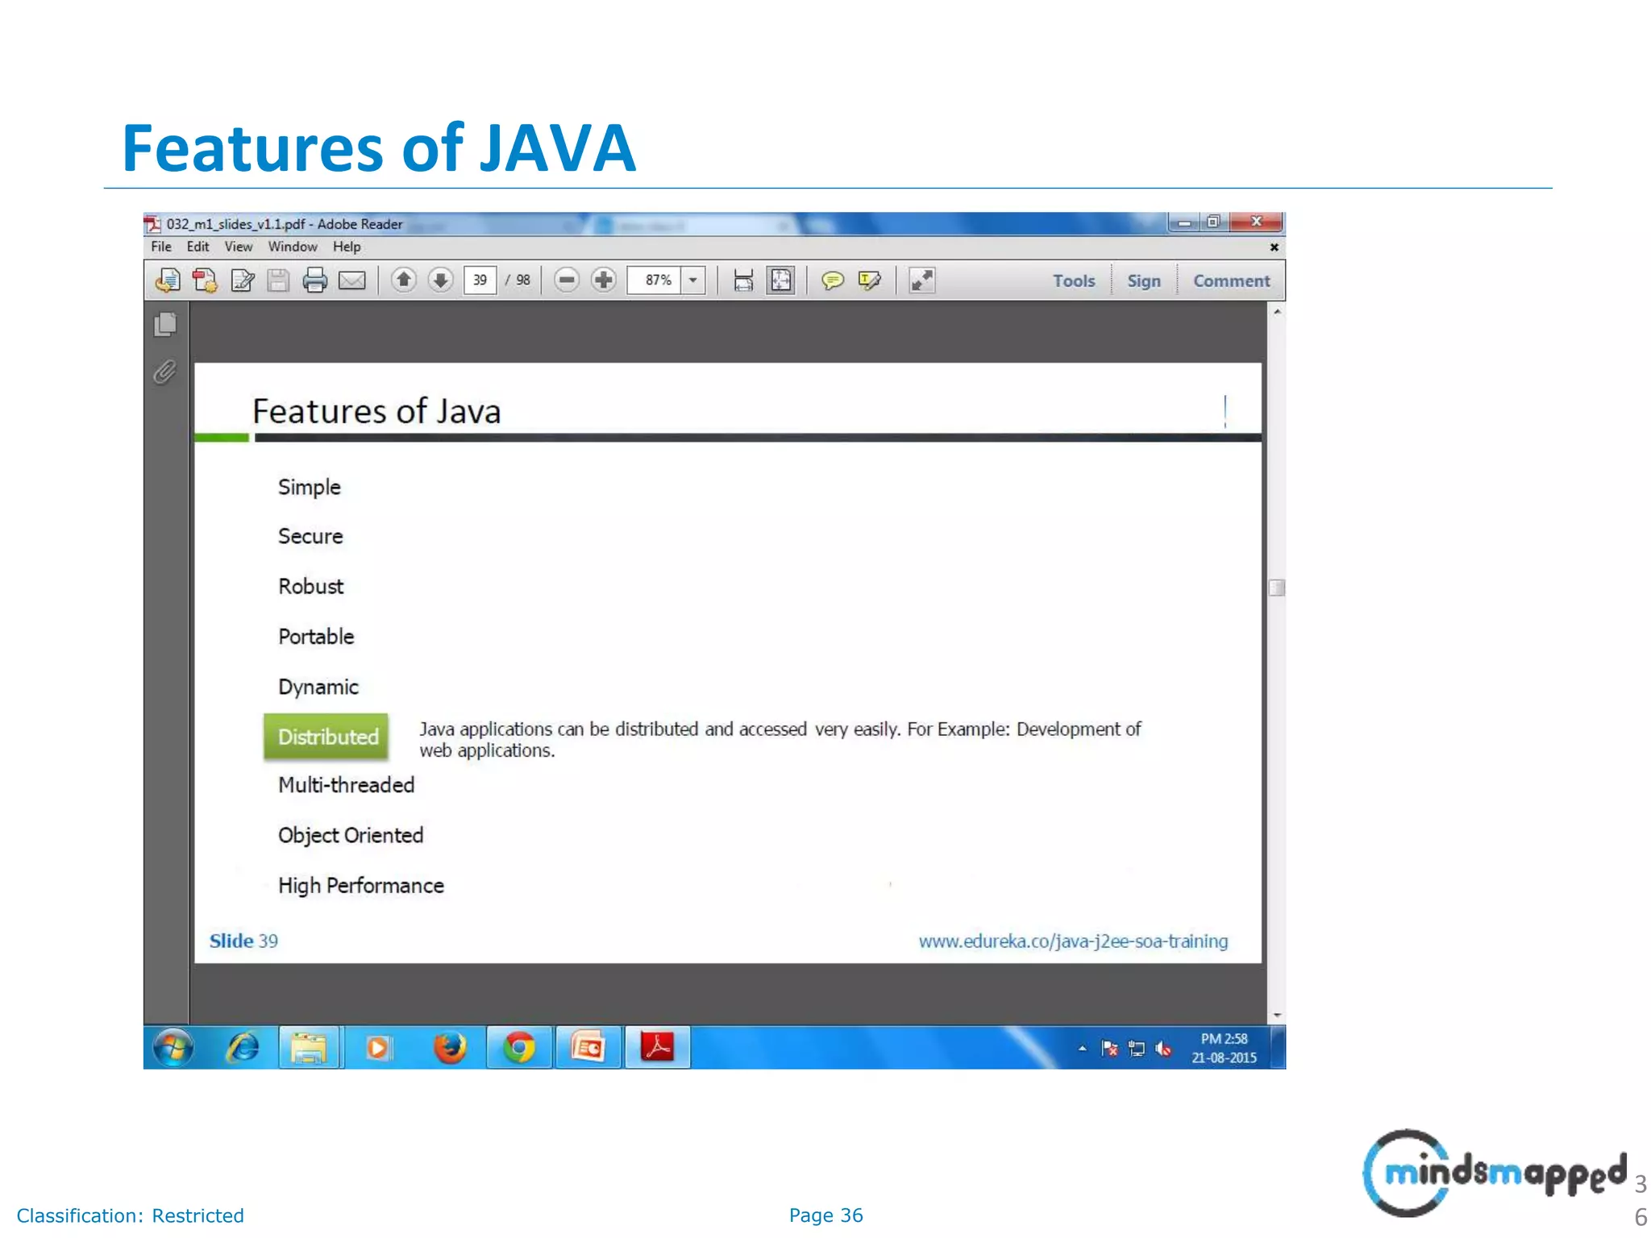Click scrollbar up arrow
This screenshot has width=1651, height=1238.
1277,312
